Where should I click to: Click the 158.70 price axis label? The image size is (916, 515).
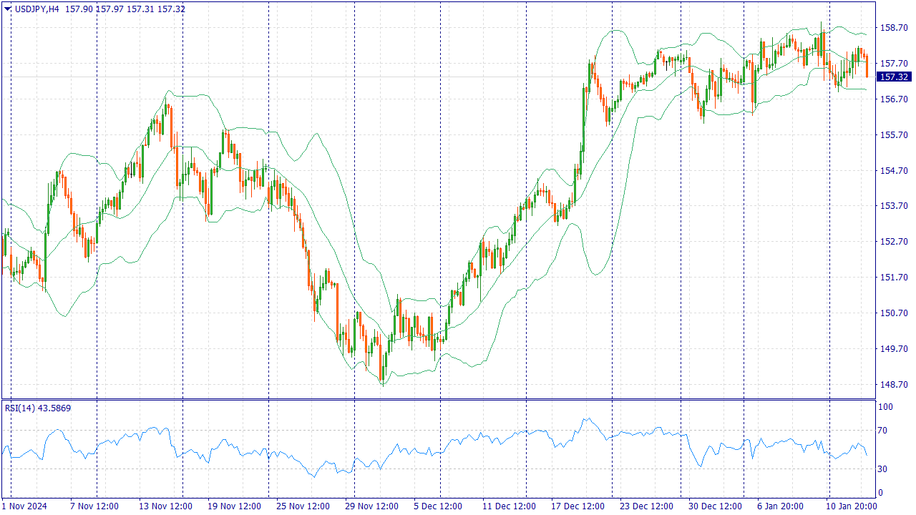click(893, 28)
